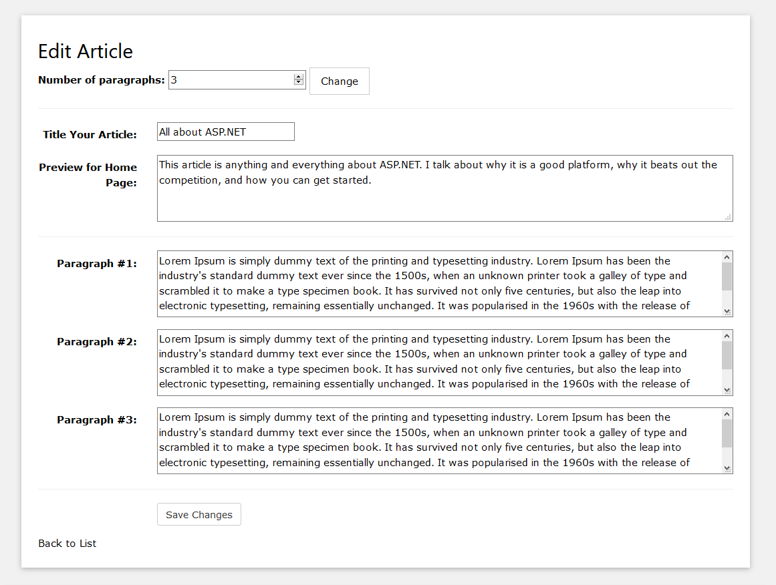Click the Paragraph #1 scrollbar thumb
The width and height of the screenshot is (776, 585).
tap(727, 276)
